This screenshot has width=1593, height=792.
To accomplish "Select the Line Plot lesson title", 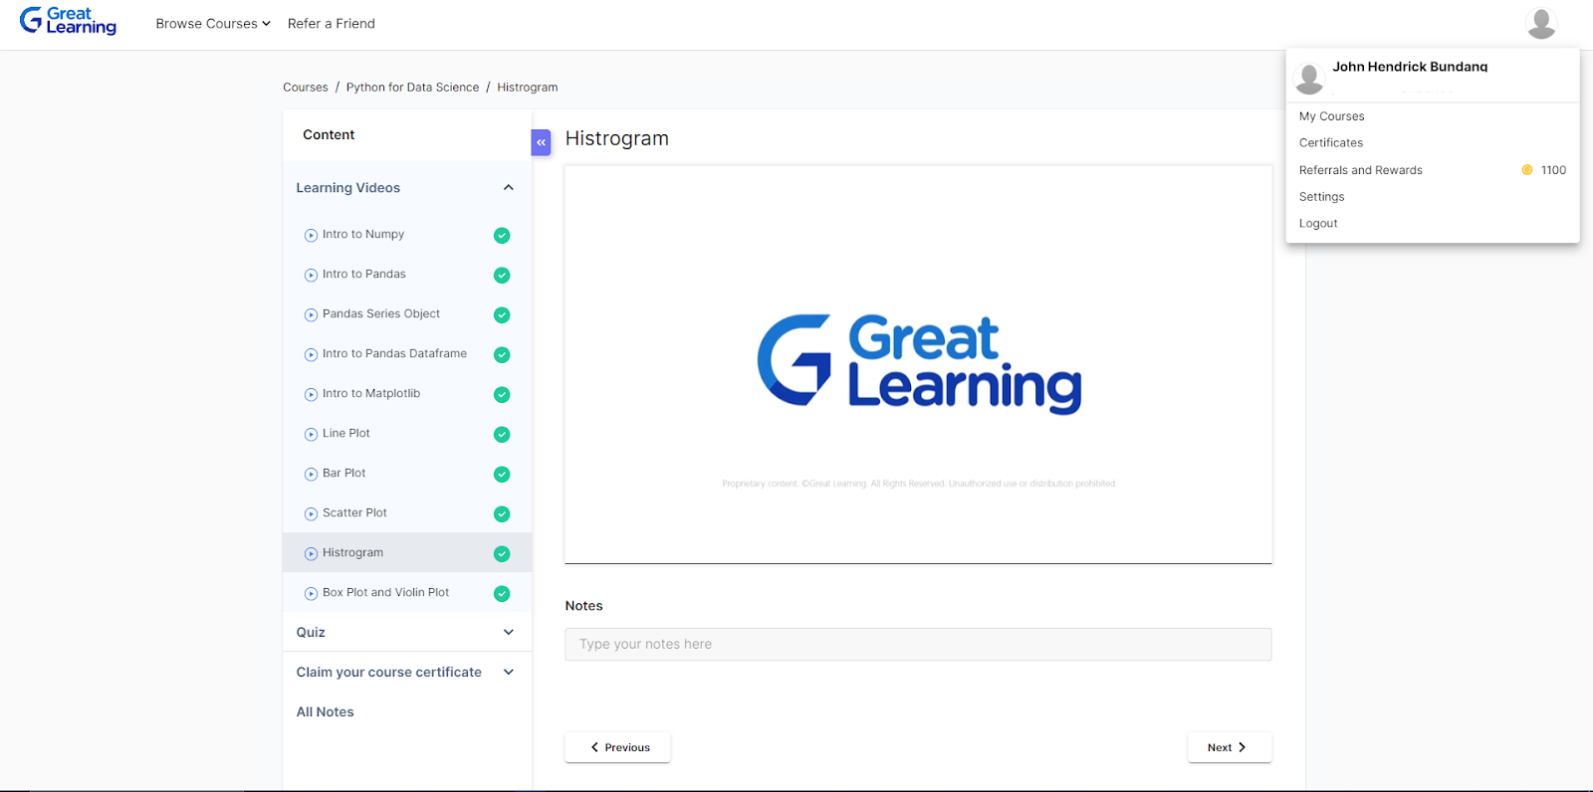I will (346, 434).
